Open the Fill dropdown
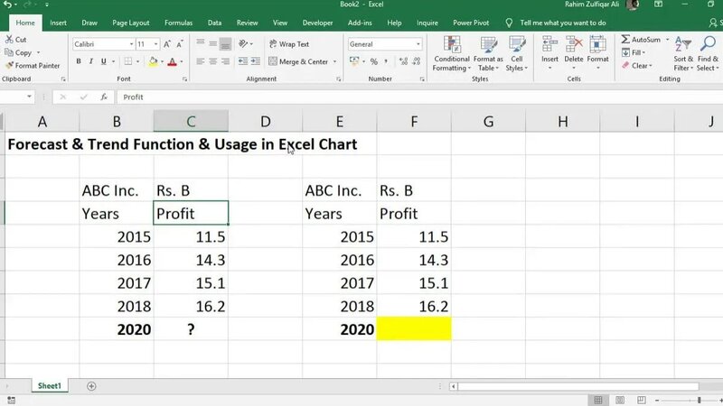The image size is (723, 406). click(x=634, y=52)
